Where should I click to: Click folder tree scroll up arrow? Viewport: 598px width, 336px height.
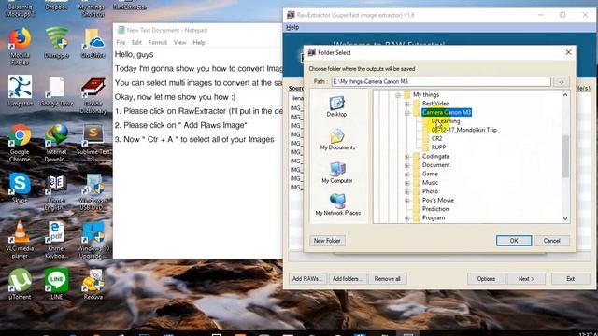pyautogui.click(x=565, y=95)
